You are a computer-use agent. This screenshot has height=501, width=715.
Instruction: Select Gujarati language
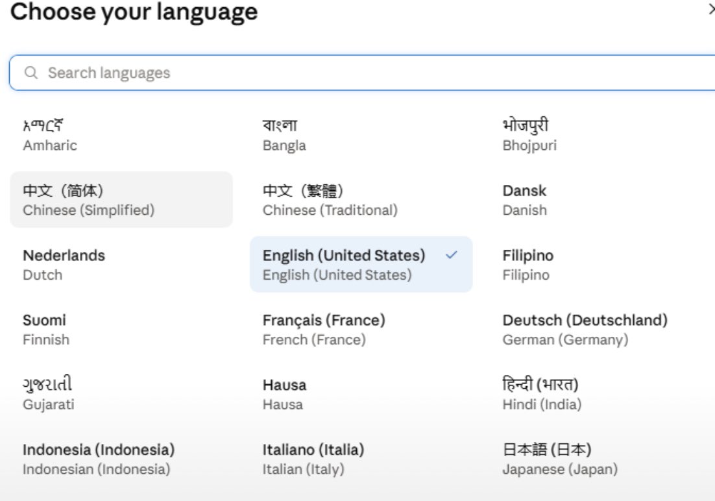(x=121, y=394)
